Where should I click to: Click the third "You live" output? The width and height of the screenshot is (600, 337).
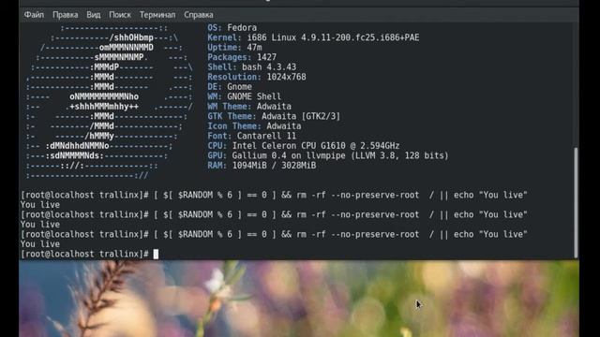40,244
